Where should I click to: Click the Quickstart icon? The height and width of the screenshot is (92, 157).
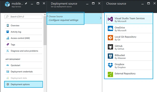8,65
